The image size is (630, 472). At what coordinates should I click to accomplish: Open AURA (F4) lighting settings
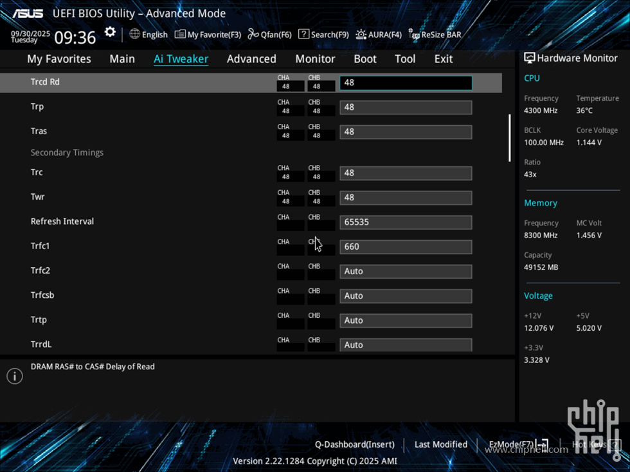tap(379, 35)
